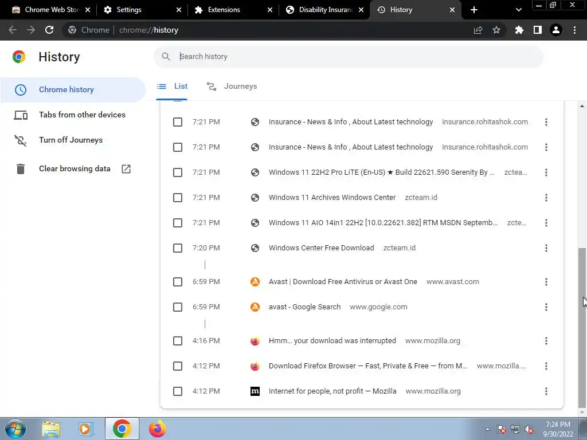Open actions menu for Download Firefox Browser entry
587x440 pixels.
coord(546,366)
